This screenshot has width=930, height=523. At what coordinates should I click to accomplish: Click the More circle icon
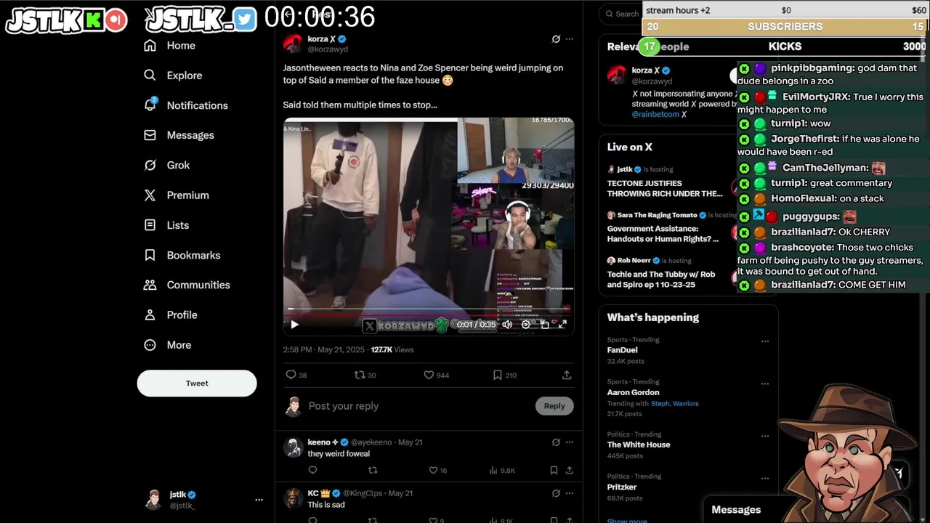pyautogui.click(x=150, y=345)
